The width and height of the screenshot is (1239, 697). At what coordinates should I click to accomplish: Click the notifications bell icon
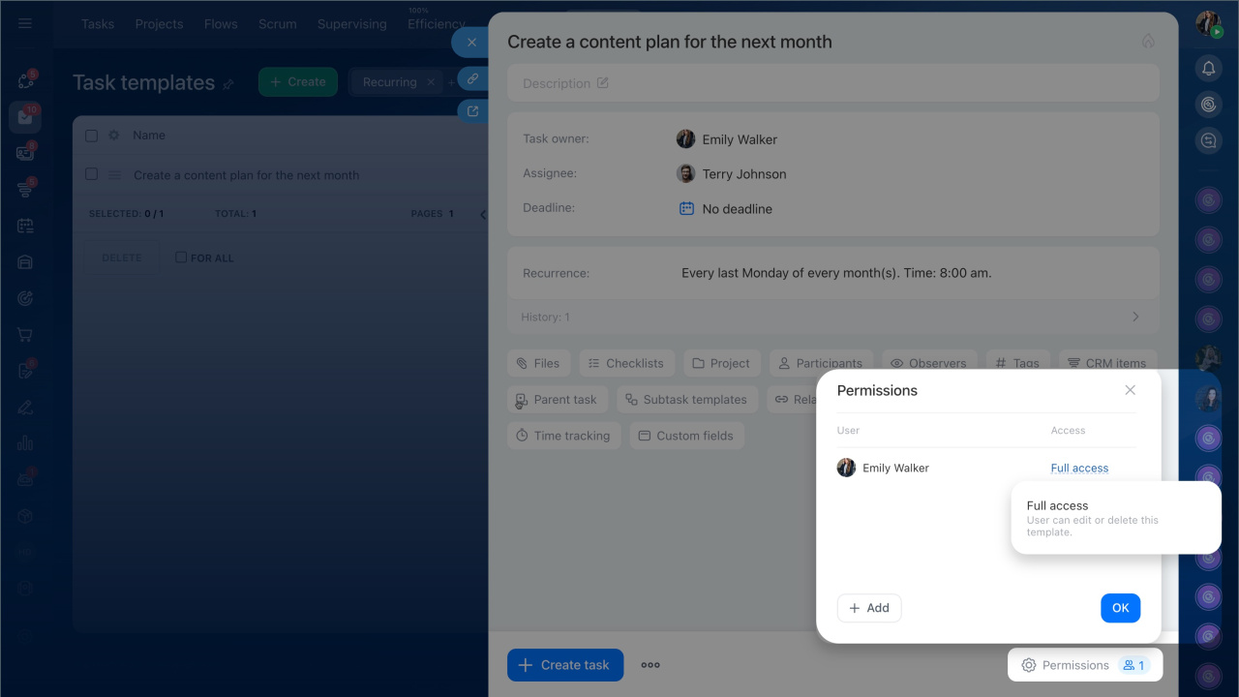1208,68
